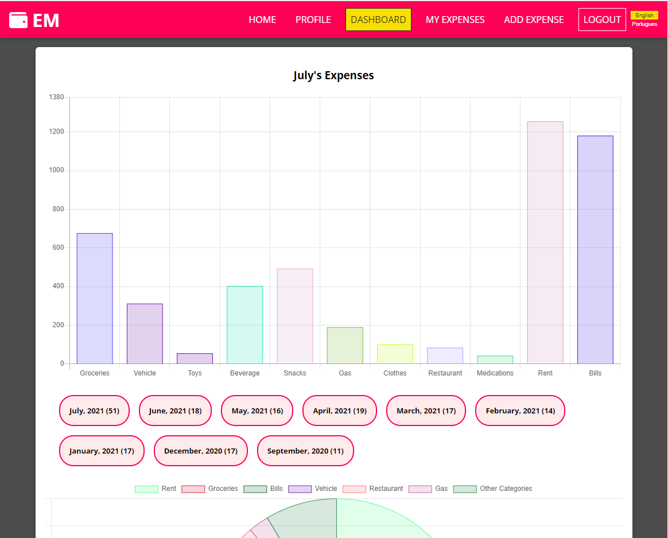Viewport: 668px width, 538px height.
Task: Click the Clothes bar
Action: [x=395, y=354]
